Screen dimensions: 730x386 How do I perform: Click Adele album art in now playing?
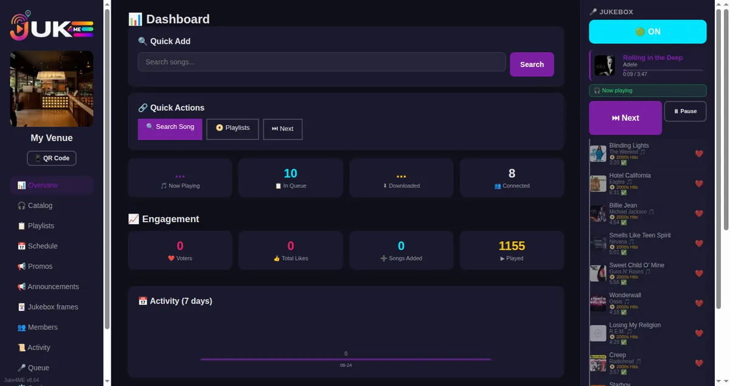605,65
